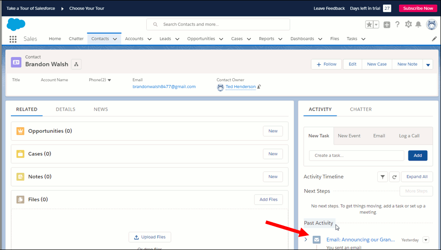The width and height of the screenshot is (441, 250).
Task: Click the Upload Files button
Action: [150, 237]
